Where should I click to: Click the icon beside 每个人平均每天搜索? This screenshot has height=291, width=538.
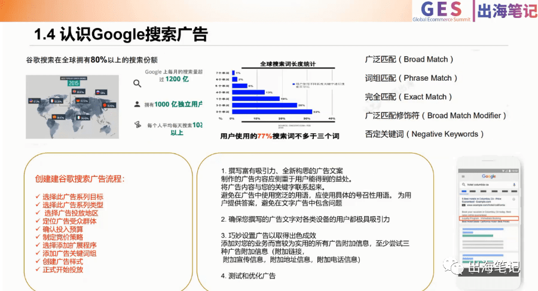pyautogui.click(x=137, y=125)
